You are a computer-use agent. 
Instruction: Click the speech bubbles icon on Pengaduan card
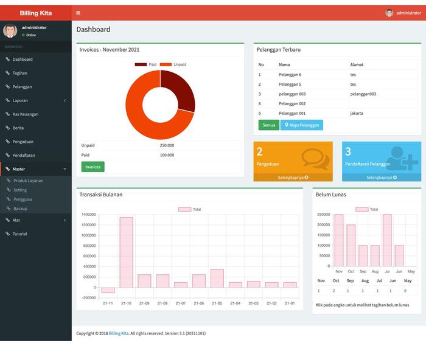[x=315, y=159]
